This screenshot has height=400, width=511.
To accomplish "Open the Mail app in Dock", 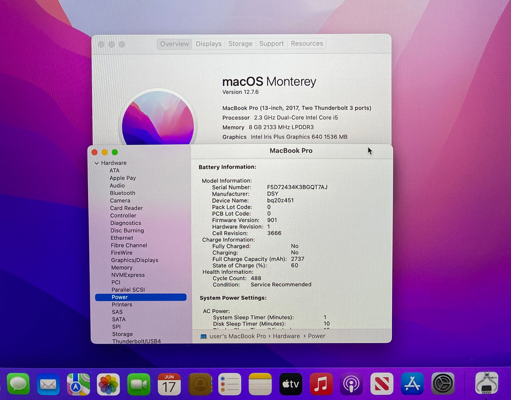I will pos(48,385).
